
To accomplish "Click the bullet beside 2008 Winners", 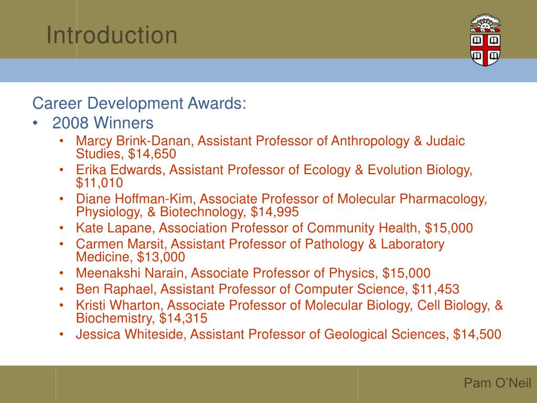I will (35, 123).
